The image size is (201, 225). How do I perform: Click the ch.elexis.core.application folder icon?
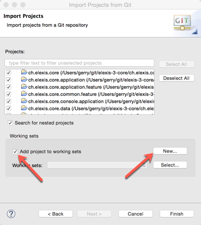(24, 80)
